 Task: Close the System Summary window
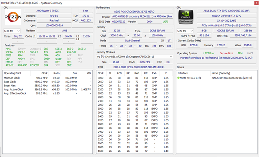256,3
